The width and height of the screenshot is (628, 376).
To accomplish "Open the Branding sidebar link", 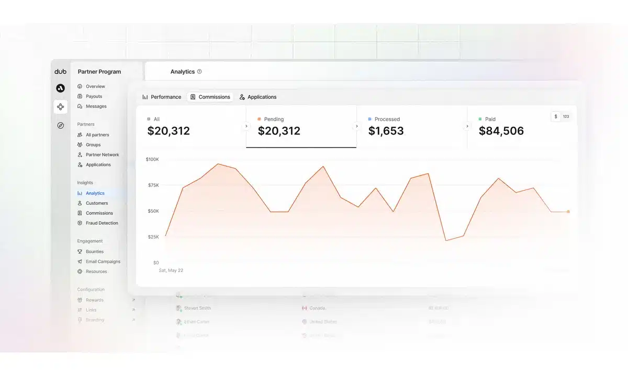I will [x=95, y=320].
